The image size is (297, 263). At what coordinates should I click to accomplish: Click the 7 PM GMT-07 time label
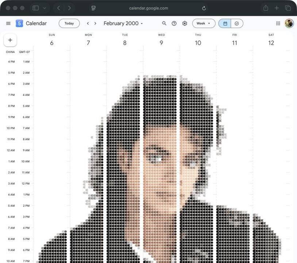point(26,261)
